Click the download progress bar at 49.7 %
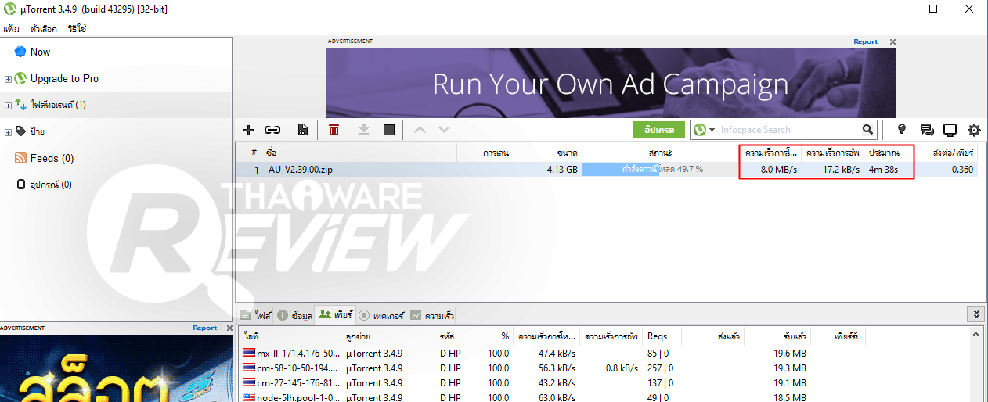988x402 pixels. click(661, 169)
